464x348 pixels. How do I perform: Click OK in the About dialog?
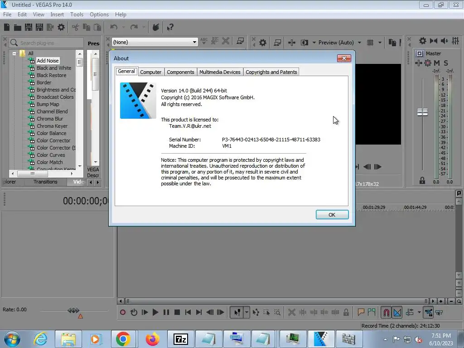332,214
